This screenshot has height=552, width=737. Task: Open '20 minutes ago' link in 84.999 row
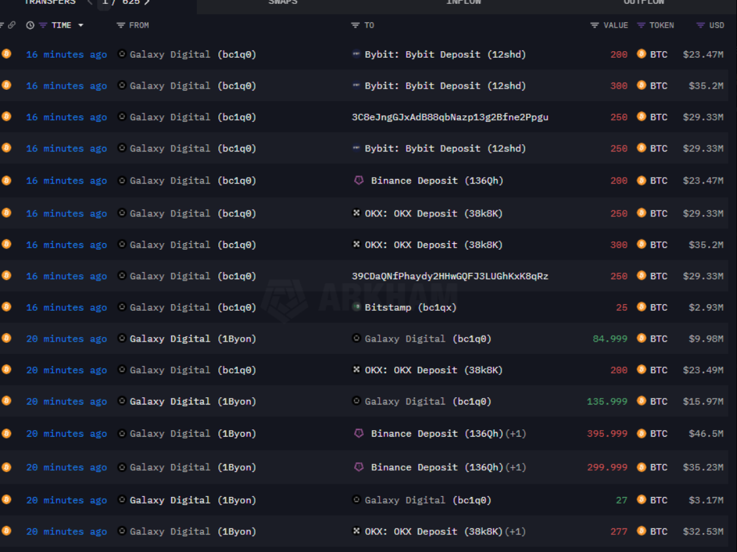pyautogui.click(x=66, y=339)
